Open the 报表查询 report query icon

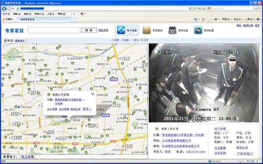pyautogui.click(x=146, y=30)
